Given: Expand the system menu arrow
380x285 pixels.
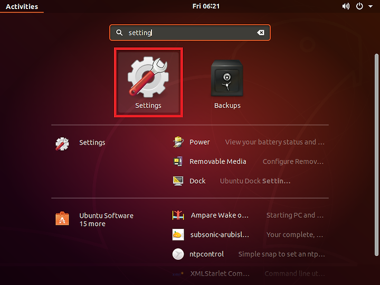Looking at the screenshot, I should pos(370,6).
